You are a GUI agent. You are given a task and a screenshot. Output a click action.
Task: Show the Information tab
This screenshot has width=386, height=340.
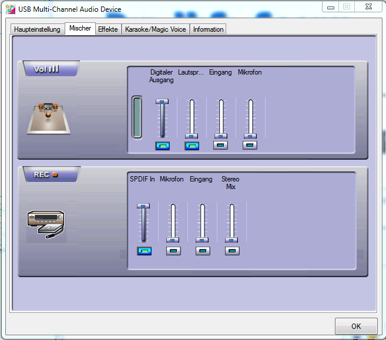point(209,29)
